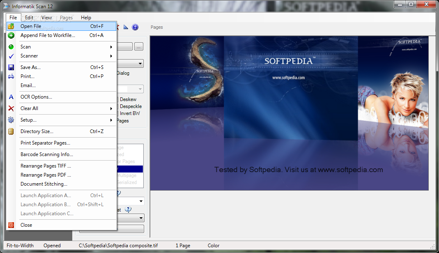Open the dropdown above the Dialog label

coord(140,64)
